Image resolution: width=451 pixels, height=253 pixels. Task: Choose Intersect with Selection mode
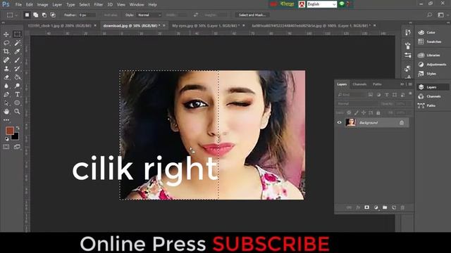pos(53,15)
